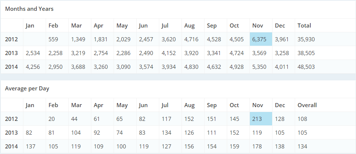Screen dimensions: 356x154
Task: Click the "Months and Years" table heading
Action: [x=29, y=9]
